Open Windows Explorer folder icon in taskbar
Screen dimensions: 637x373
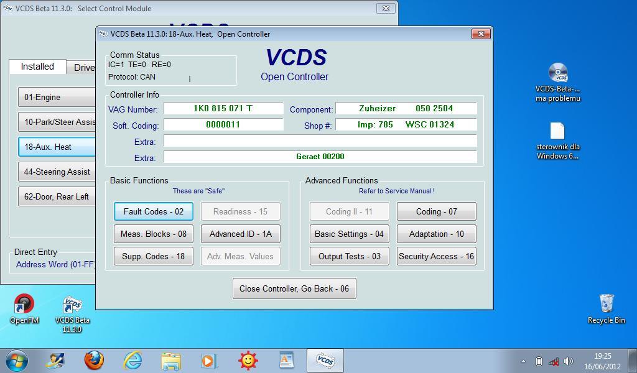[171, 361]
